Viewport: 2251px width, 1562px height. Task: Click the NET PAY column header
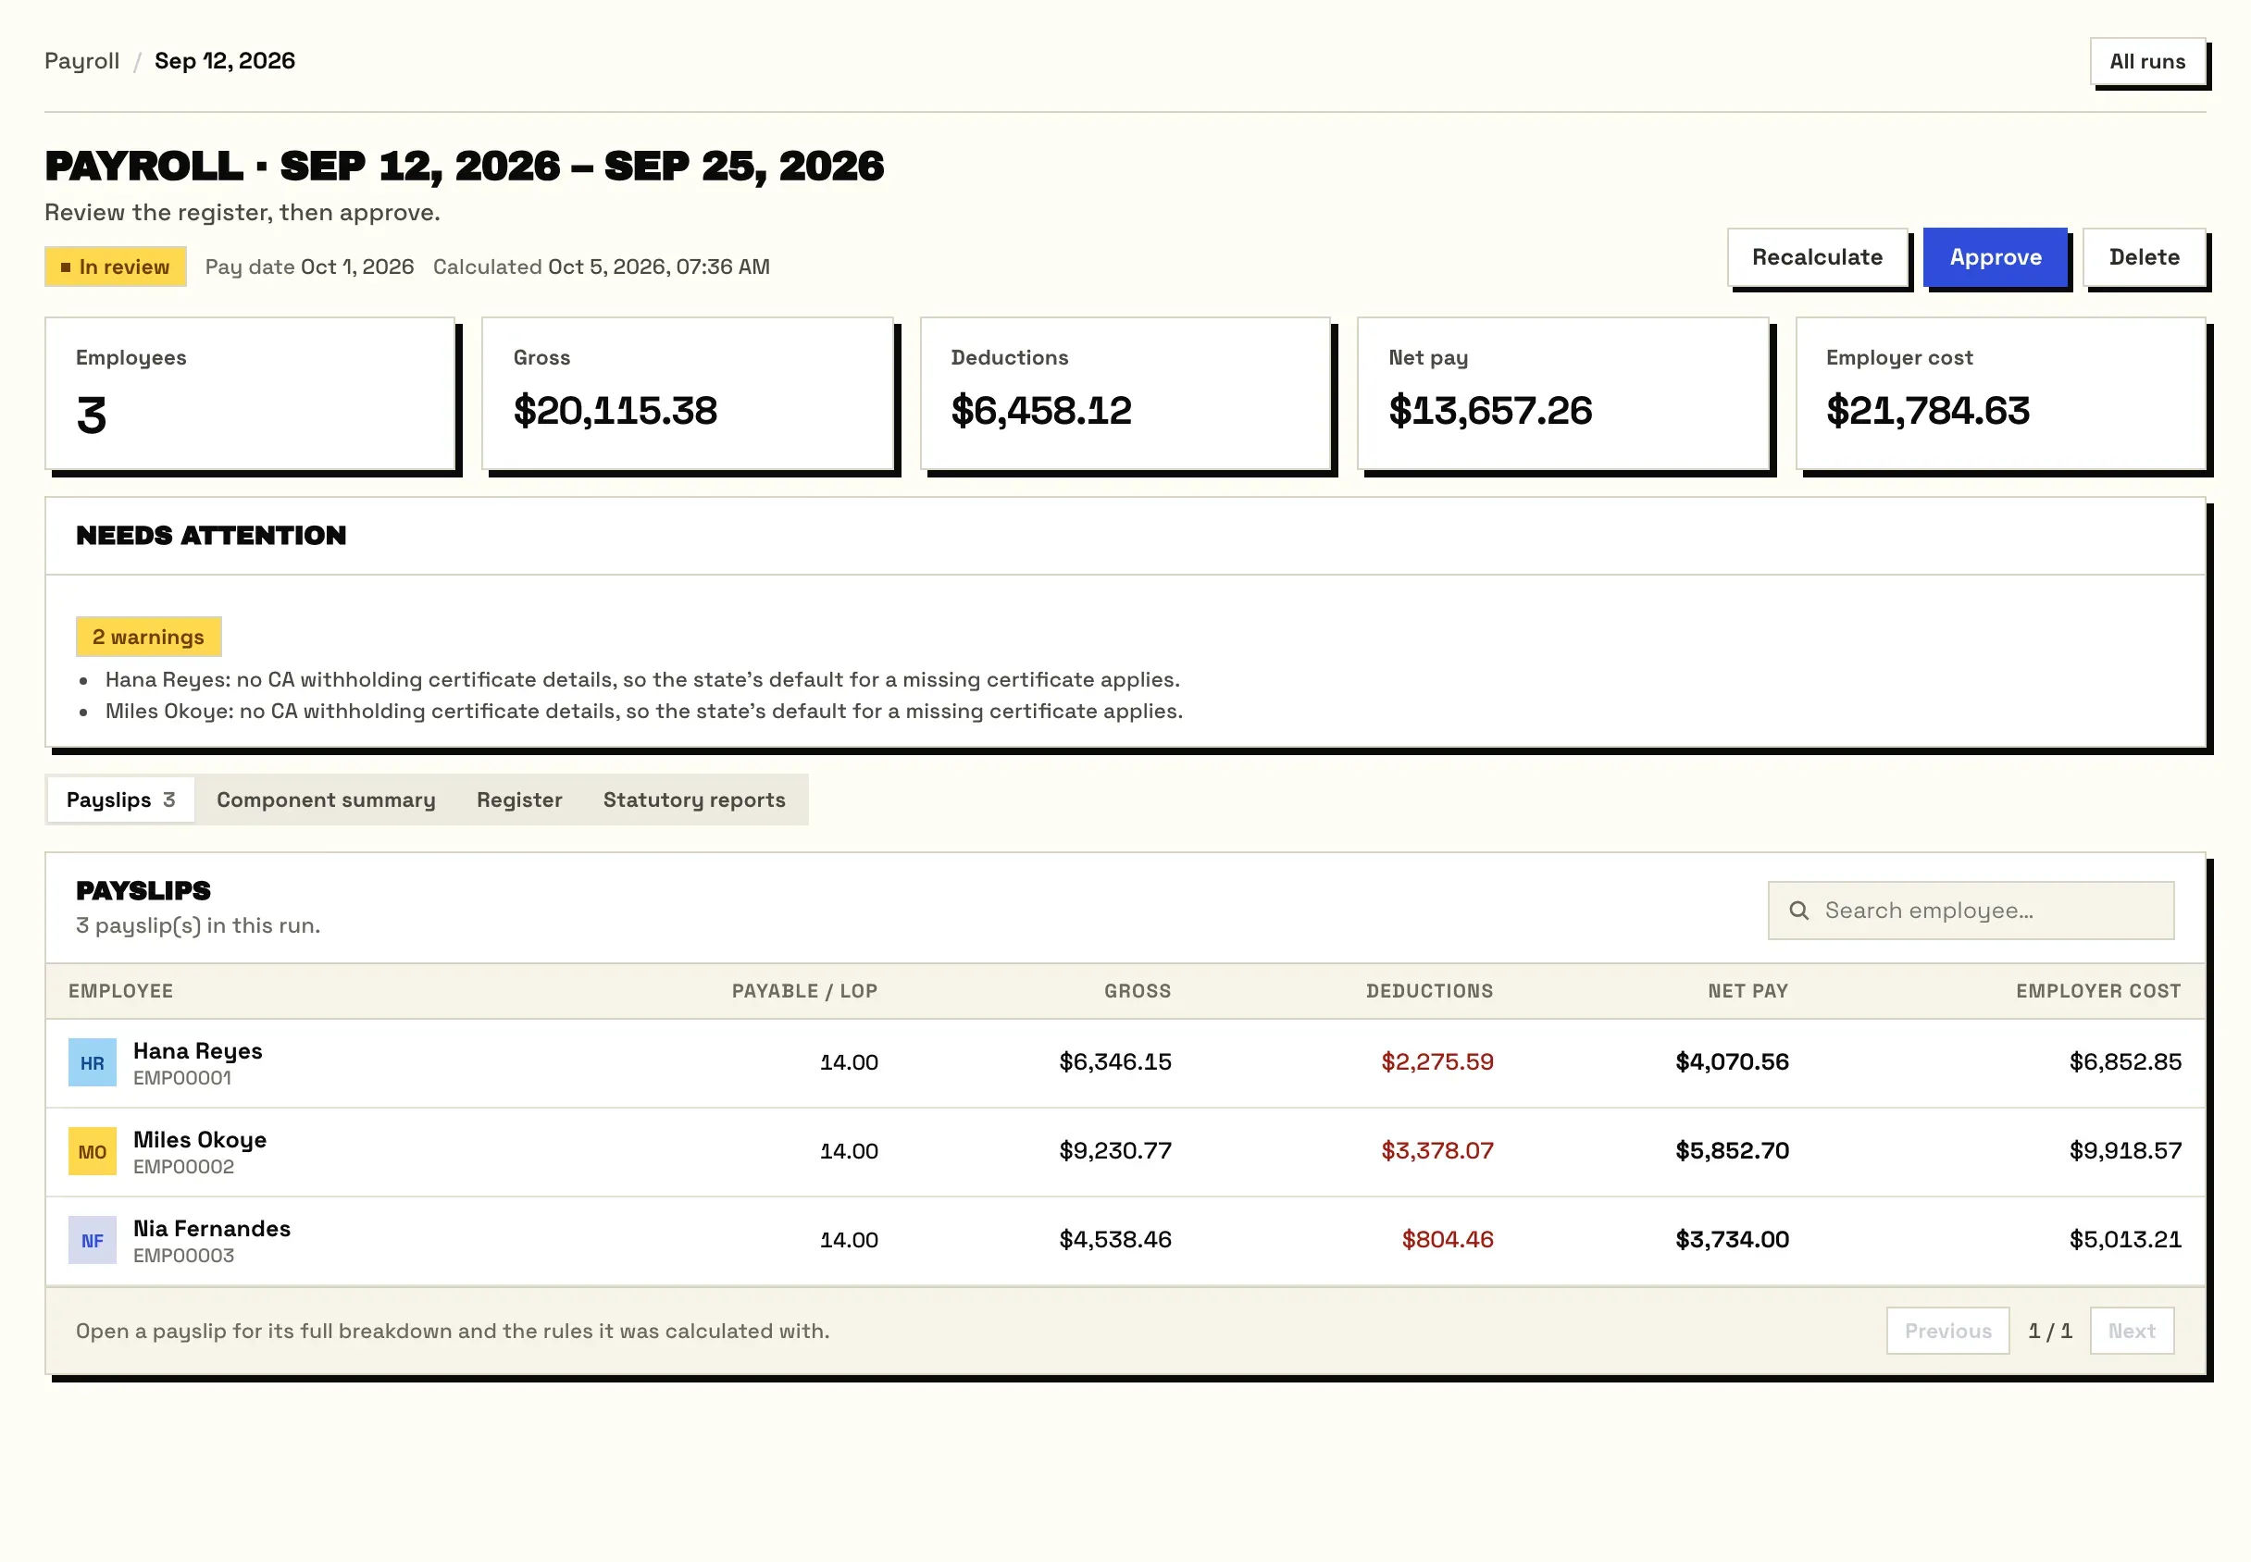1748,991
